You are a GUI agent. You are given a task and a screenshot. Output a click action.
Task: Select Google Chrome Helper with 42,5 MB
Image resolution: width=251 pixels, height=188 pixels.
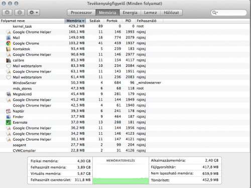pyautogui.click(x=32, y=106)
